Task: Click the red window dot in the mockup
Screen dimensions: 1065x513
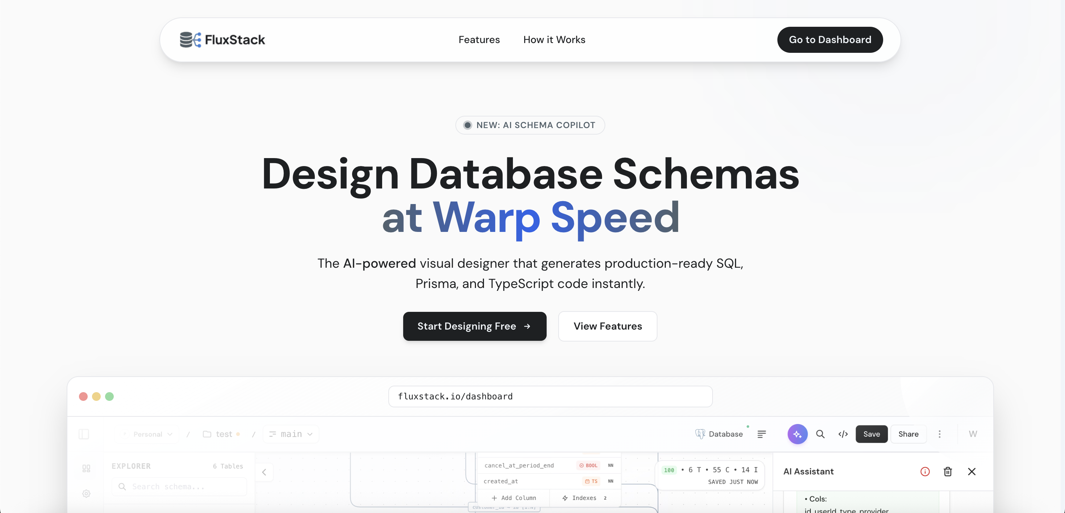Action: click(x=83, y=397)
